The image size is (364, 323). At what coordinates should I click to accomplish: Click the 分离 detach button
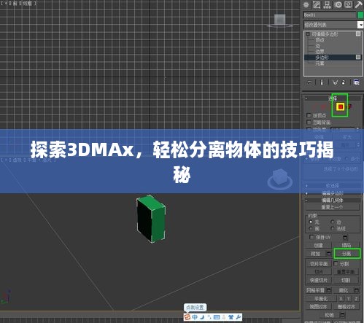(x=346, y=254)
